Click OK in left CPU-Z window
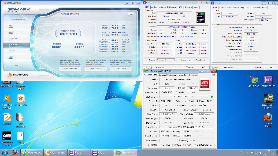The image size is (278, 156). point(203,67)
